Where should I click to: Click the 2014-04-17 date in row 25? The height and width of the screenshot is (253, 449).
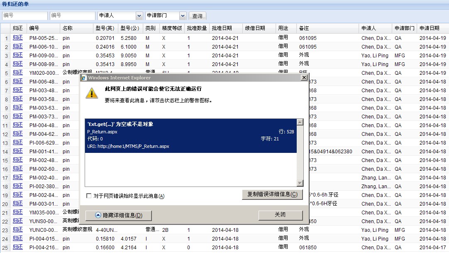point(433,248)
